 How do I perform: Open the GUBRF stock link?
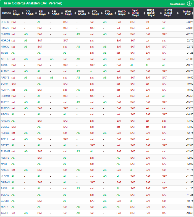point(5,201)
